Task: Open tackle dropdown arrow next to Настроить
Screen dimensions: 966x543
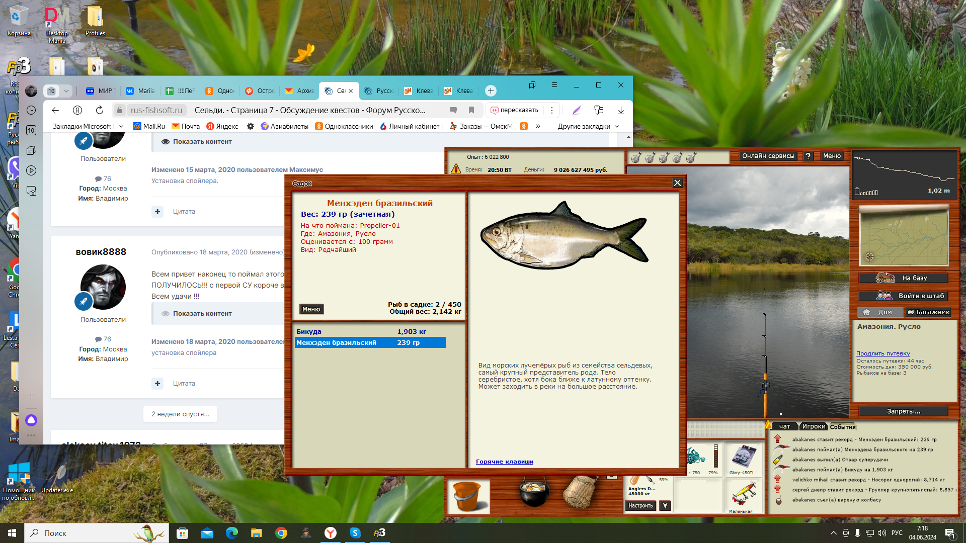Action: coord(665,506)
